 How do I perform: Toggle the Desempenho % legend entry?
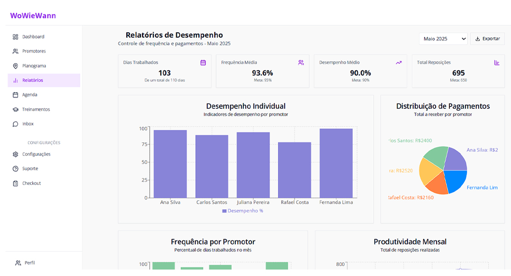point(243,211)
